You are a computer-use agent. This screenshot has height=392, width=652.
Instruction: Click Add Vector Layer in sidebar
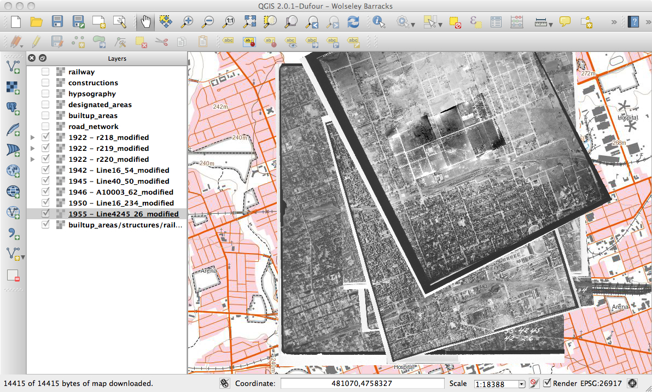coord(13,67)
